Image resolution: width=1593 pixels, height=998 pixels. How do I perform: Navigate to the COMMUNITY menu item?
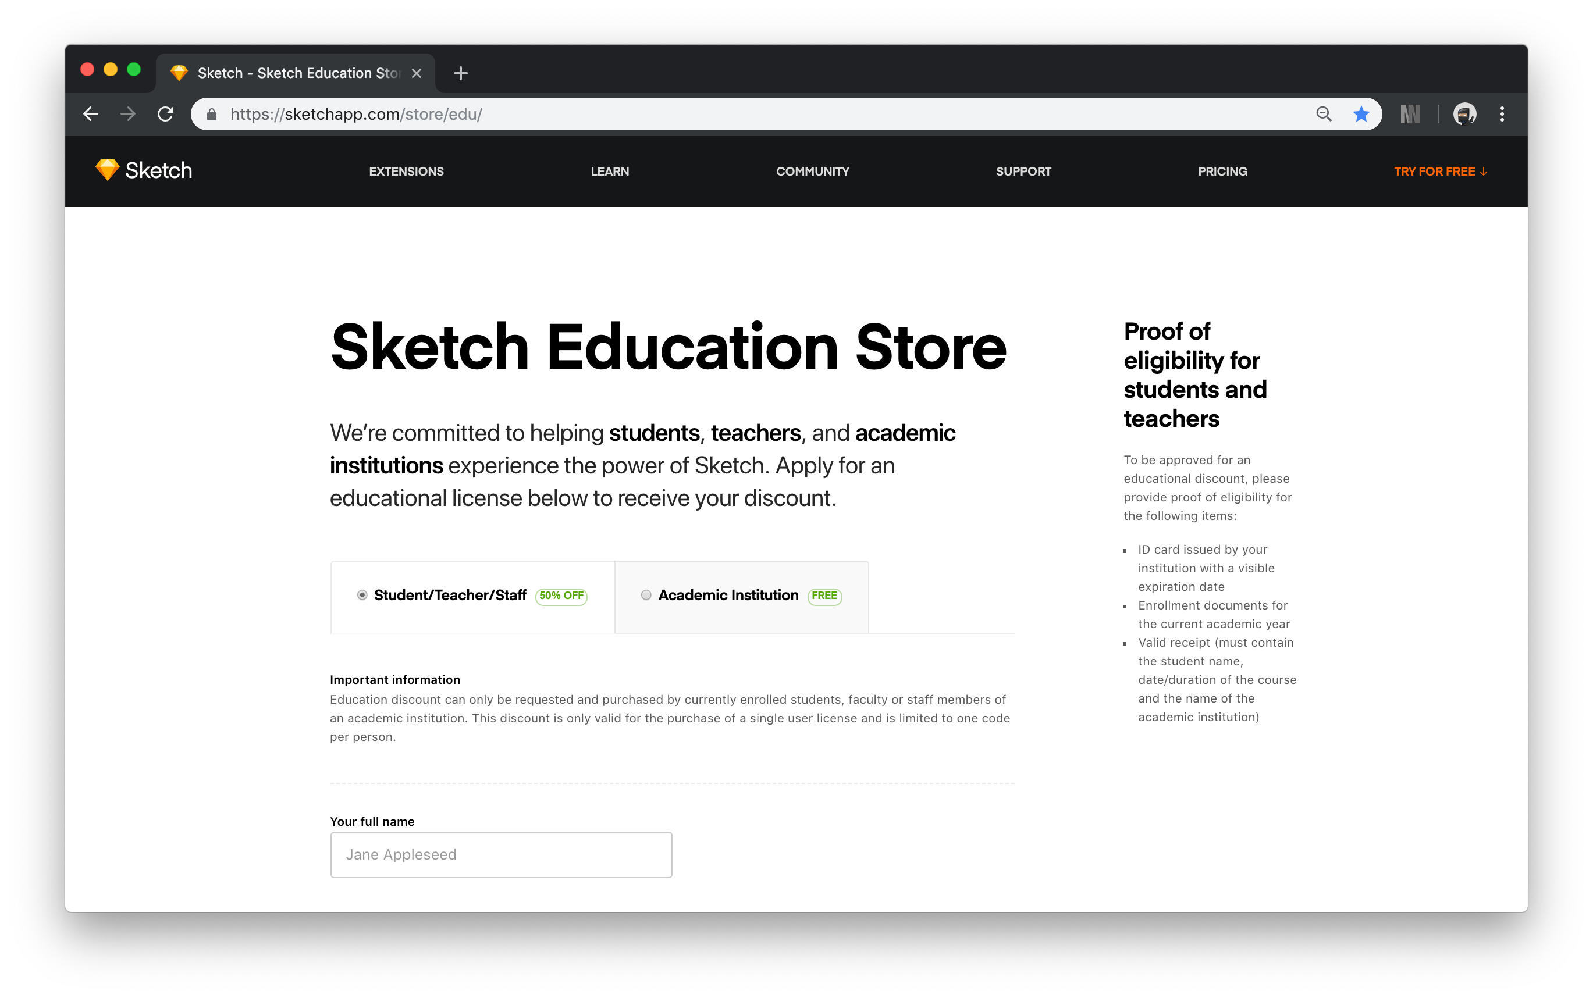(813, 172)
